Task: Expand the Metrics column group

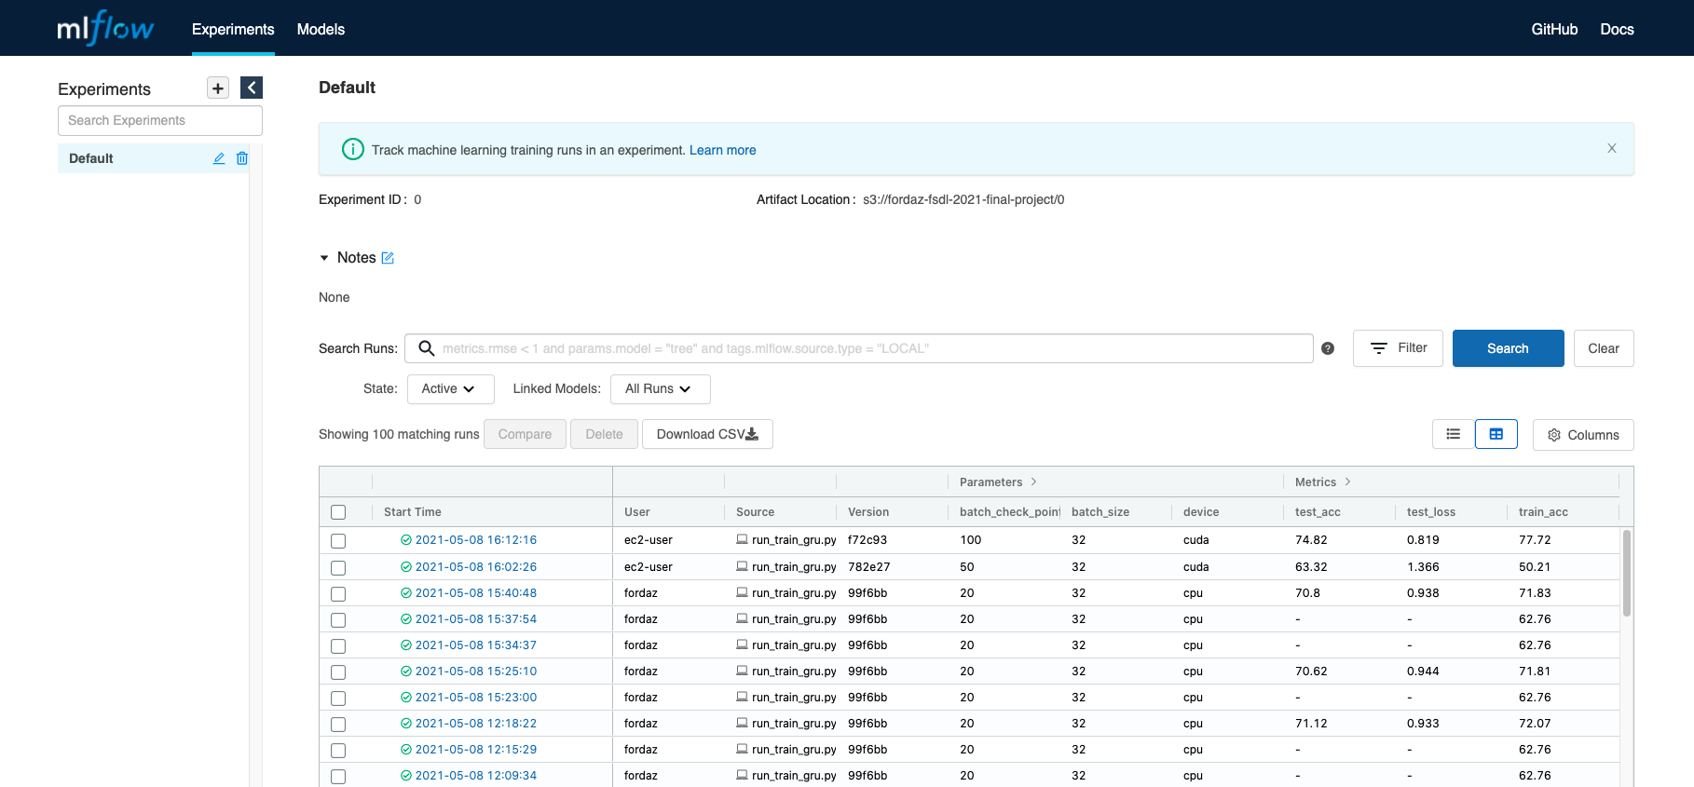Action: pos(1347,482)
